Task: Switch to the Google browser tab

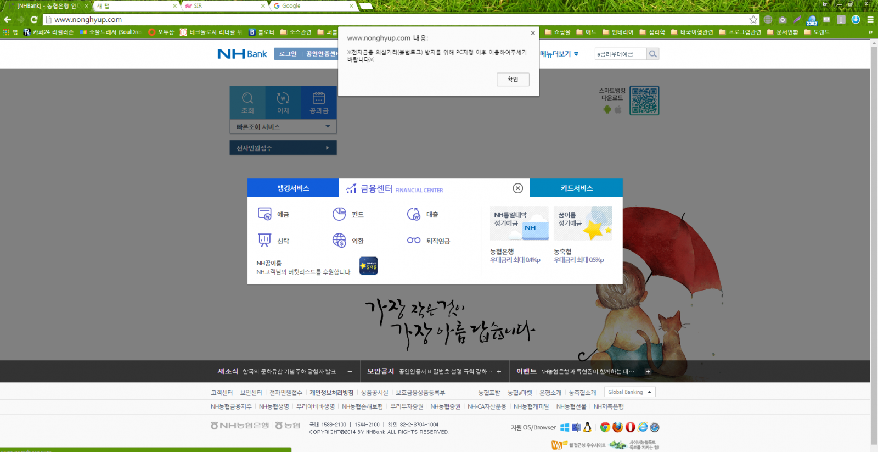Action: 313,6
